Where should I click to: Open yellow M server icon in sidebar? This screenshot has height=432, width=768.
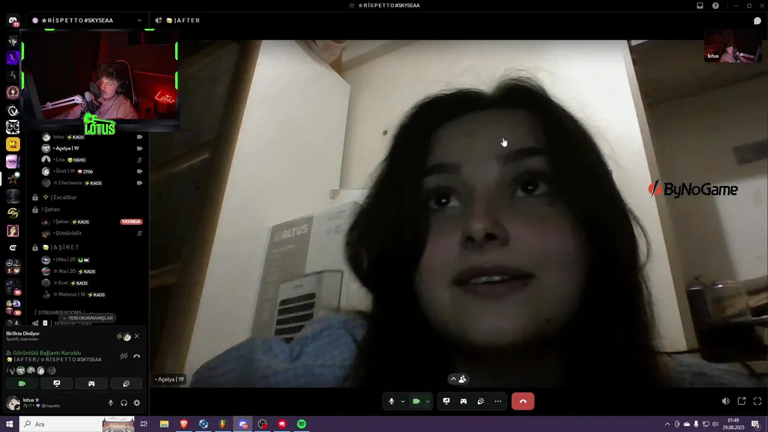[13, 144]
